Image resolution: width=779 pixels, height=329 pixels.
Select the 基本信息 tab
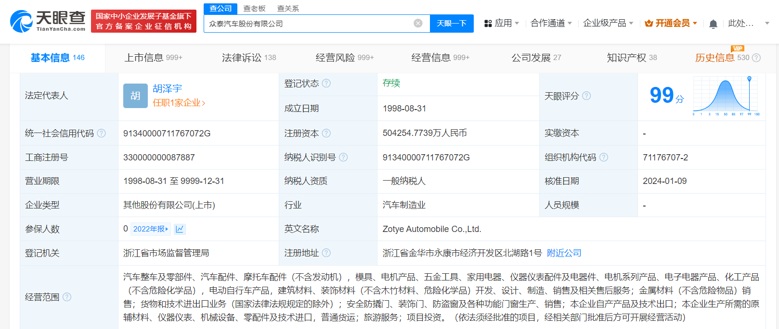click(x=57, y=58)
